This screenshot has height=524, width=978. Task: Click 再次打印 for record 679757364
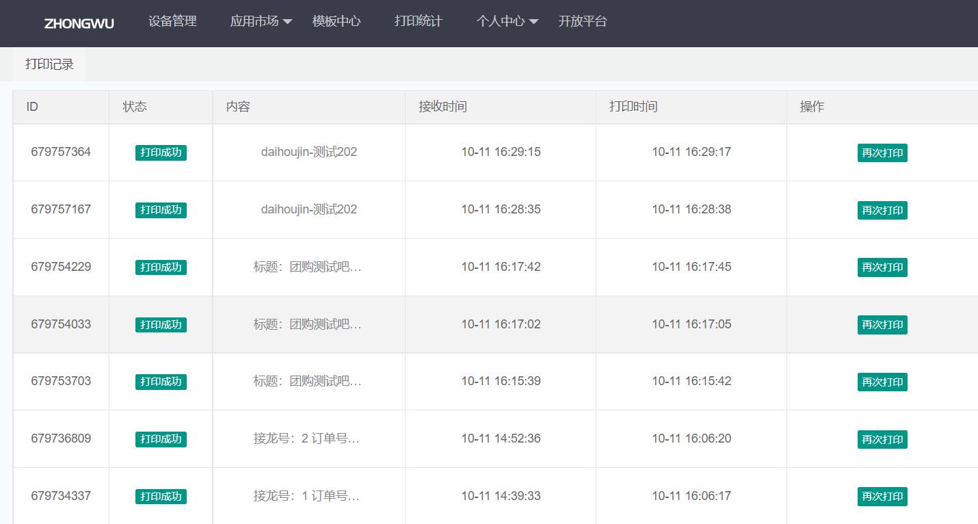click(882, 153)
